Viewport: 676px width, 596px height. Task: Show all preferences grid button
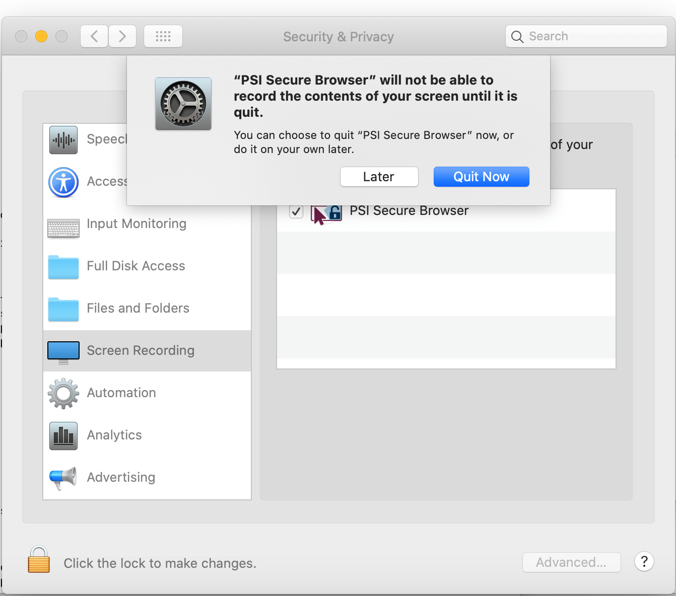pyautogui.click(x=163, y=36)
